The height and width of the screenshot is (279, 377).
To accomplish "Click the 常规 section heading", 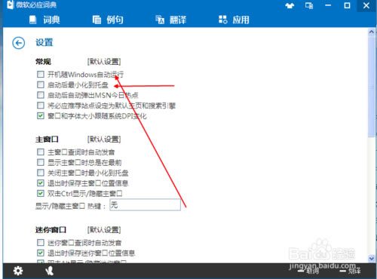I will pyautogui.click(x=43, y=62).
